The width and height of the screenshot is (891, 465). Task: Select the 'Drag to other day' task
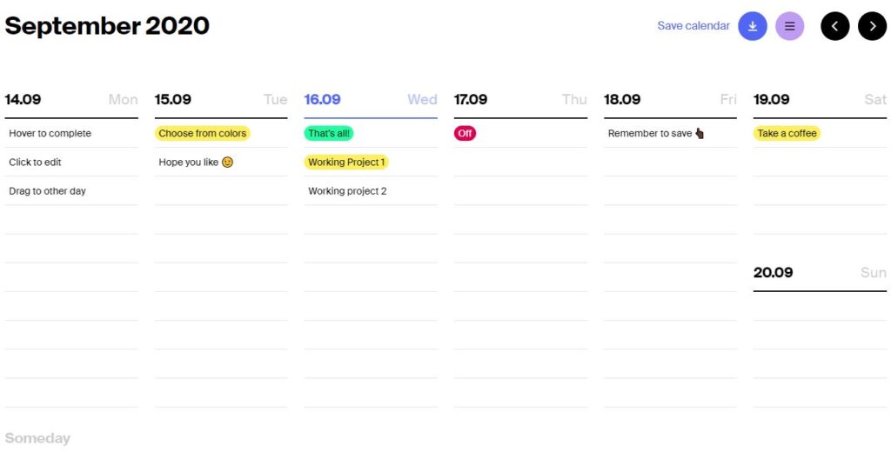pyautogui.click(x=48, y=191)
